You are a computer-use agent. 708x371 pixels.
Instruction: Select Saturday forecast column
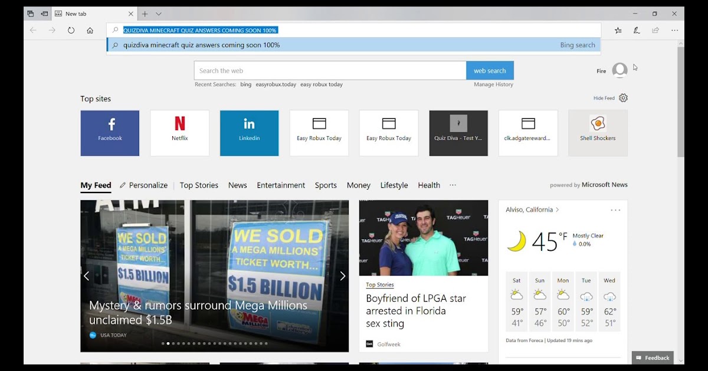[x=516, y=302]
